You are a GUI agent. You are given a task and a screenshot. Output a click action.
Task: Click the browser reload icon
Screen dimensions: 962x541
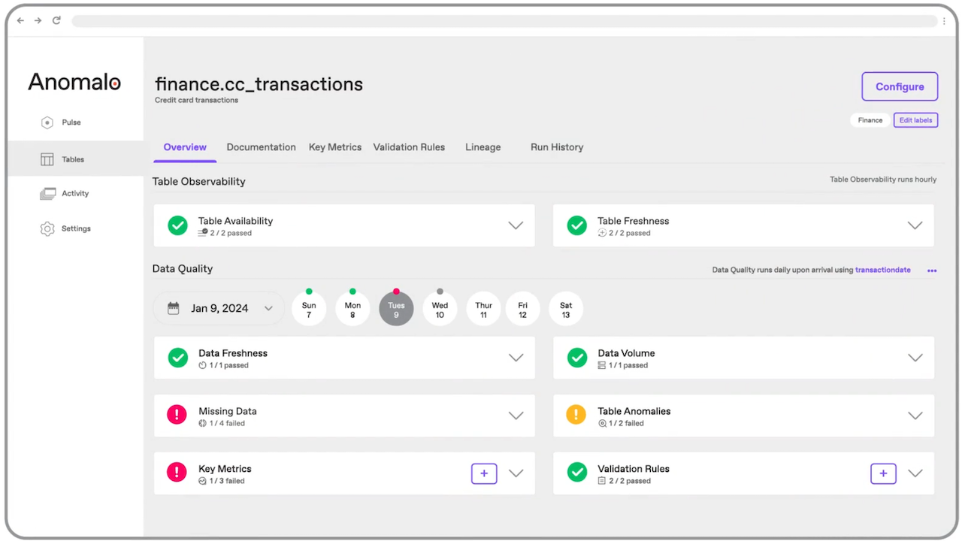click(x=56, y=20)
